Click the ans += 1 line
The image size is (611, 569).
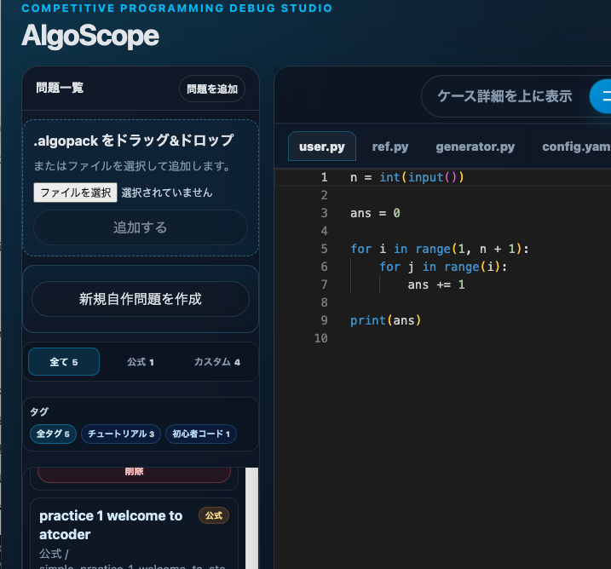point(436,284)
